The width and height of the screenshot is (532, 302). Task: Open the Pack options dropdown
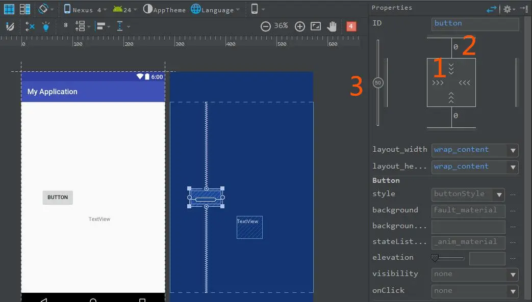pos(83,26)
